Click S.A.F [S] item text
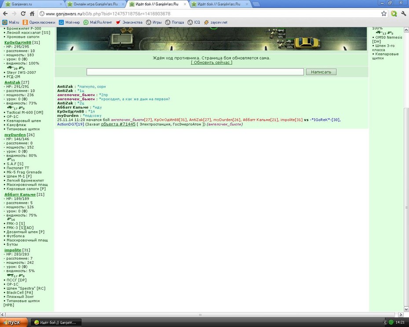Screen dimensions: 409x327 pos(15,164)
